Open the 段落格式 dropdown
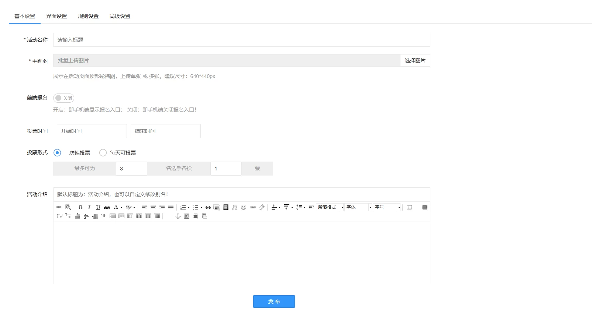Viewport: 592px width, 314px height. click(x=330, y=207)
